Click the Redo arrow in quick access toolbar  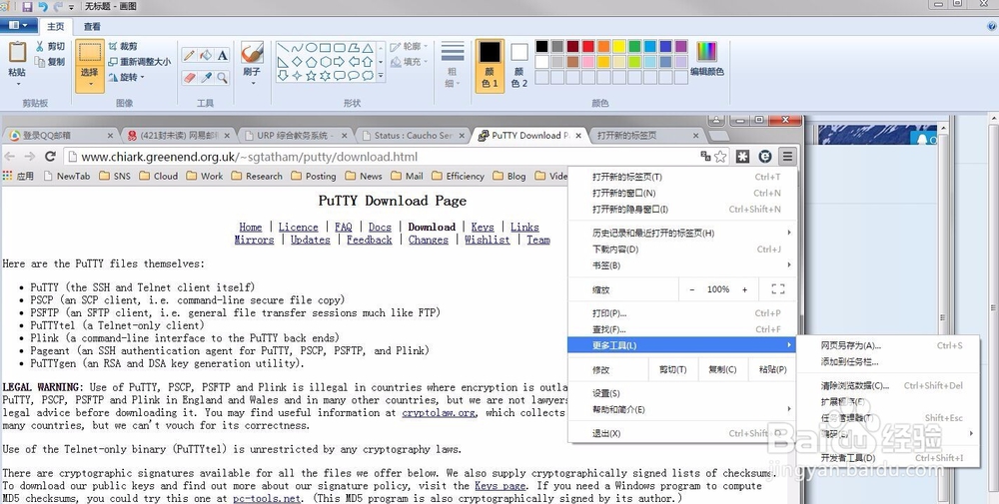coord(58,6)
